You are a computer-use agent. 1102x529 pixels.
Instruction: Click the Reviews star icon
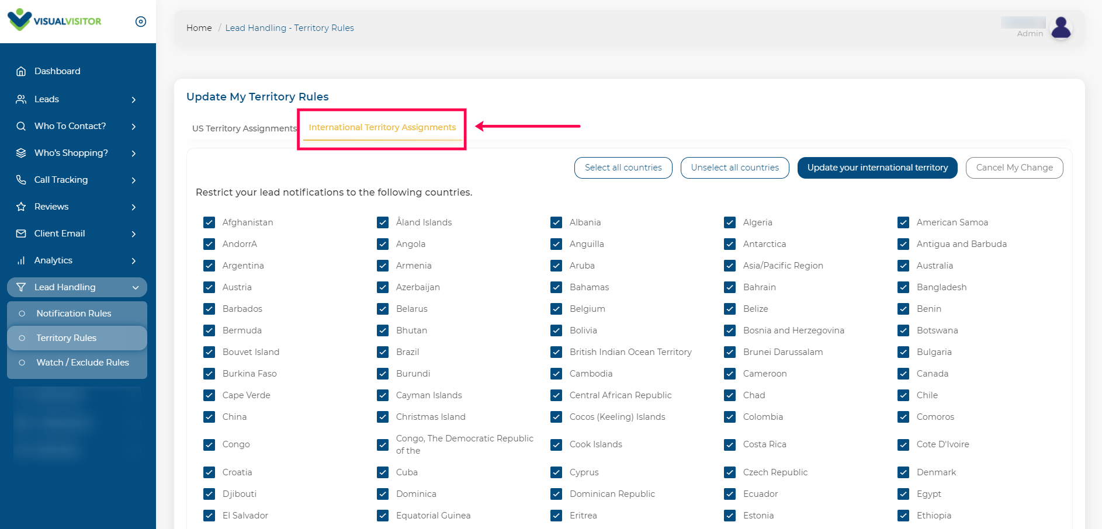coord(21,207)
